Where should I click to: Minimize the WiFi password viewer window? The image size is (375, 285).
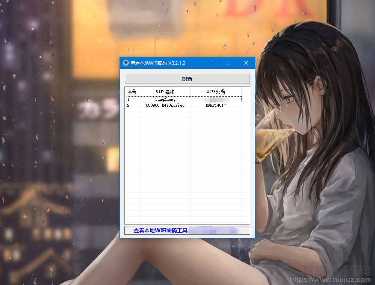coord(212,63)
